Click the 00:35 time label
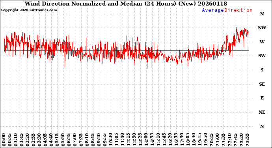The width and height of the screenshot is (272, 148). 9,140
